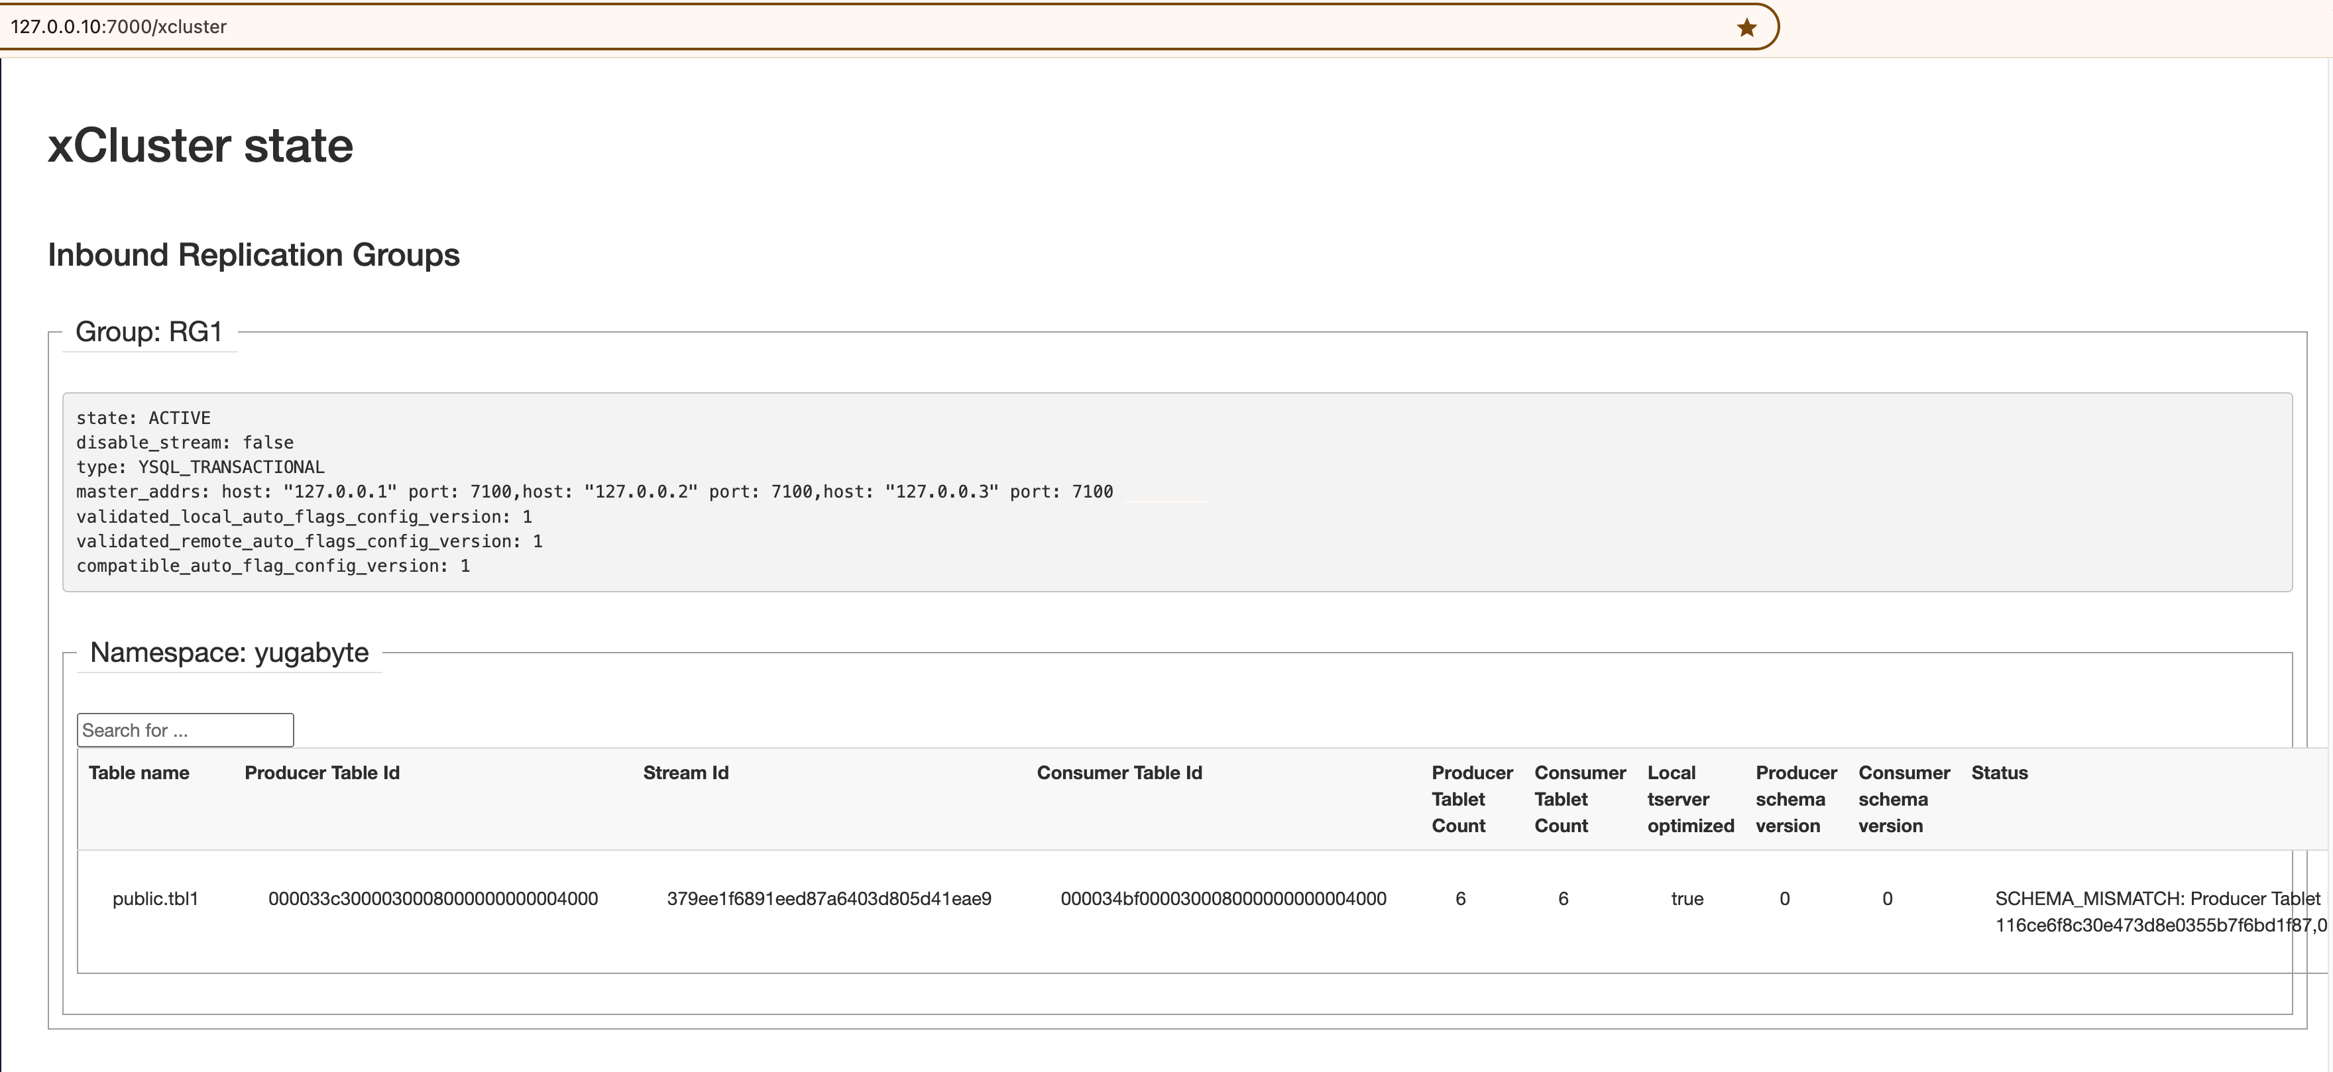
Task: Click the 'Producer Tablet Count' column header
Action: click(1471, 798)
